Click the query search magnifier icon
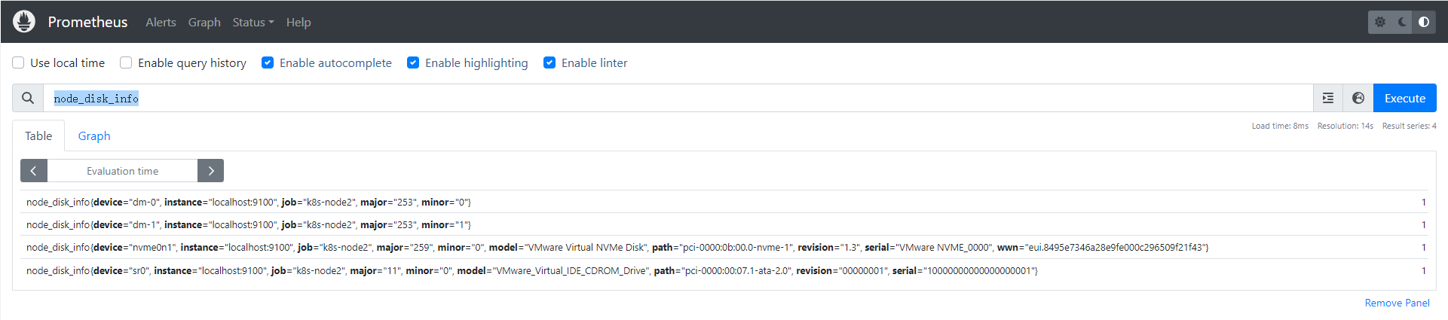Image resolution: width=1448 pixels, height=320 pixels. 28,98
